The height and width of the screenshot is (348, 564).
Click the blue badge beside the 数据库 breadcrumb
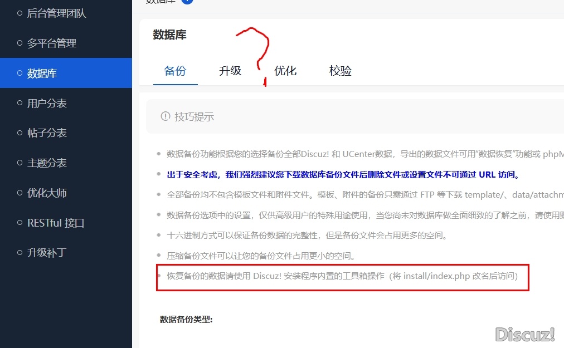tap(187, 2)
